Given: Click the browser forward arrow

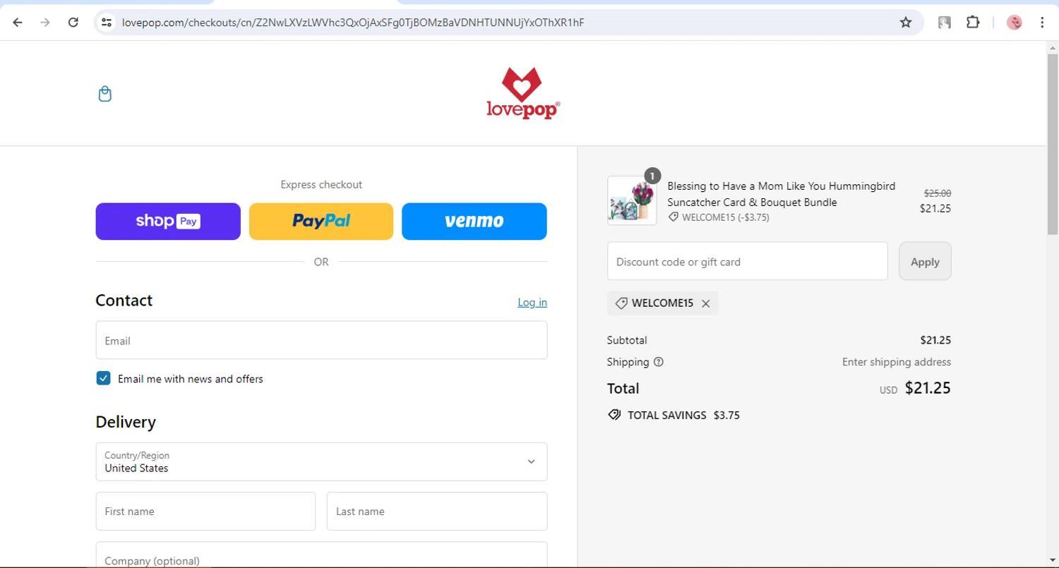Looking at the screenshot, I should 45,23.
